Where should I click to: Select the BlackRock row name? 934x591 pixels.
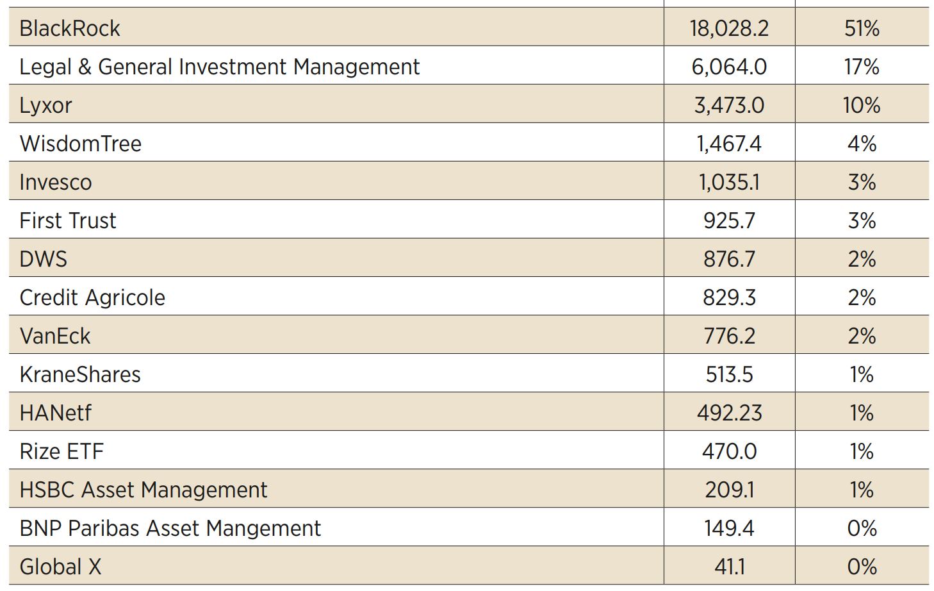(70, 28)
